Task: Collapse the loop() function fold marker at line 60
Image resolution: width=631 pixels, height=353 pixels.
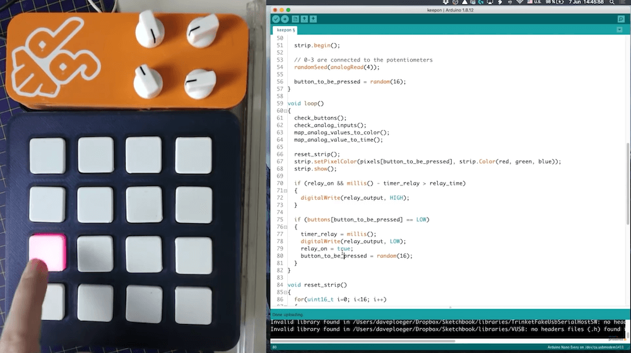Action: 286,111
